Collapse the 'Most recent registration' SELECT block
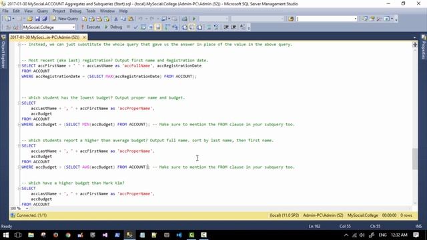This screenshot has width=427, height=240. [19, 66]
